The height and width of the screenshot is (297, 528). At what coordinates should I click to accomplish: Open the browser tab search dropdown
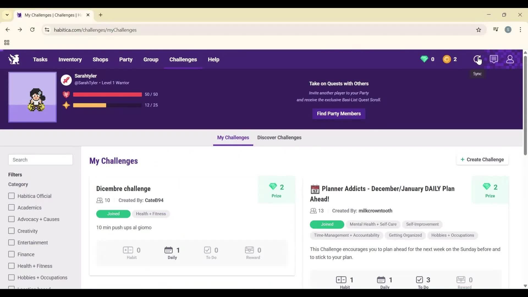pos(7,15)
